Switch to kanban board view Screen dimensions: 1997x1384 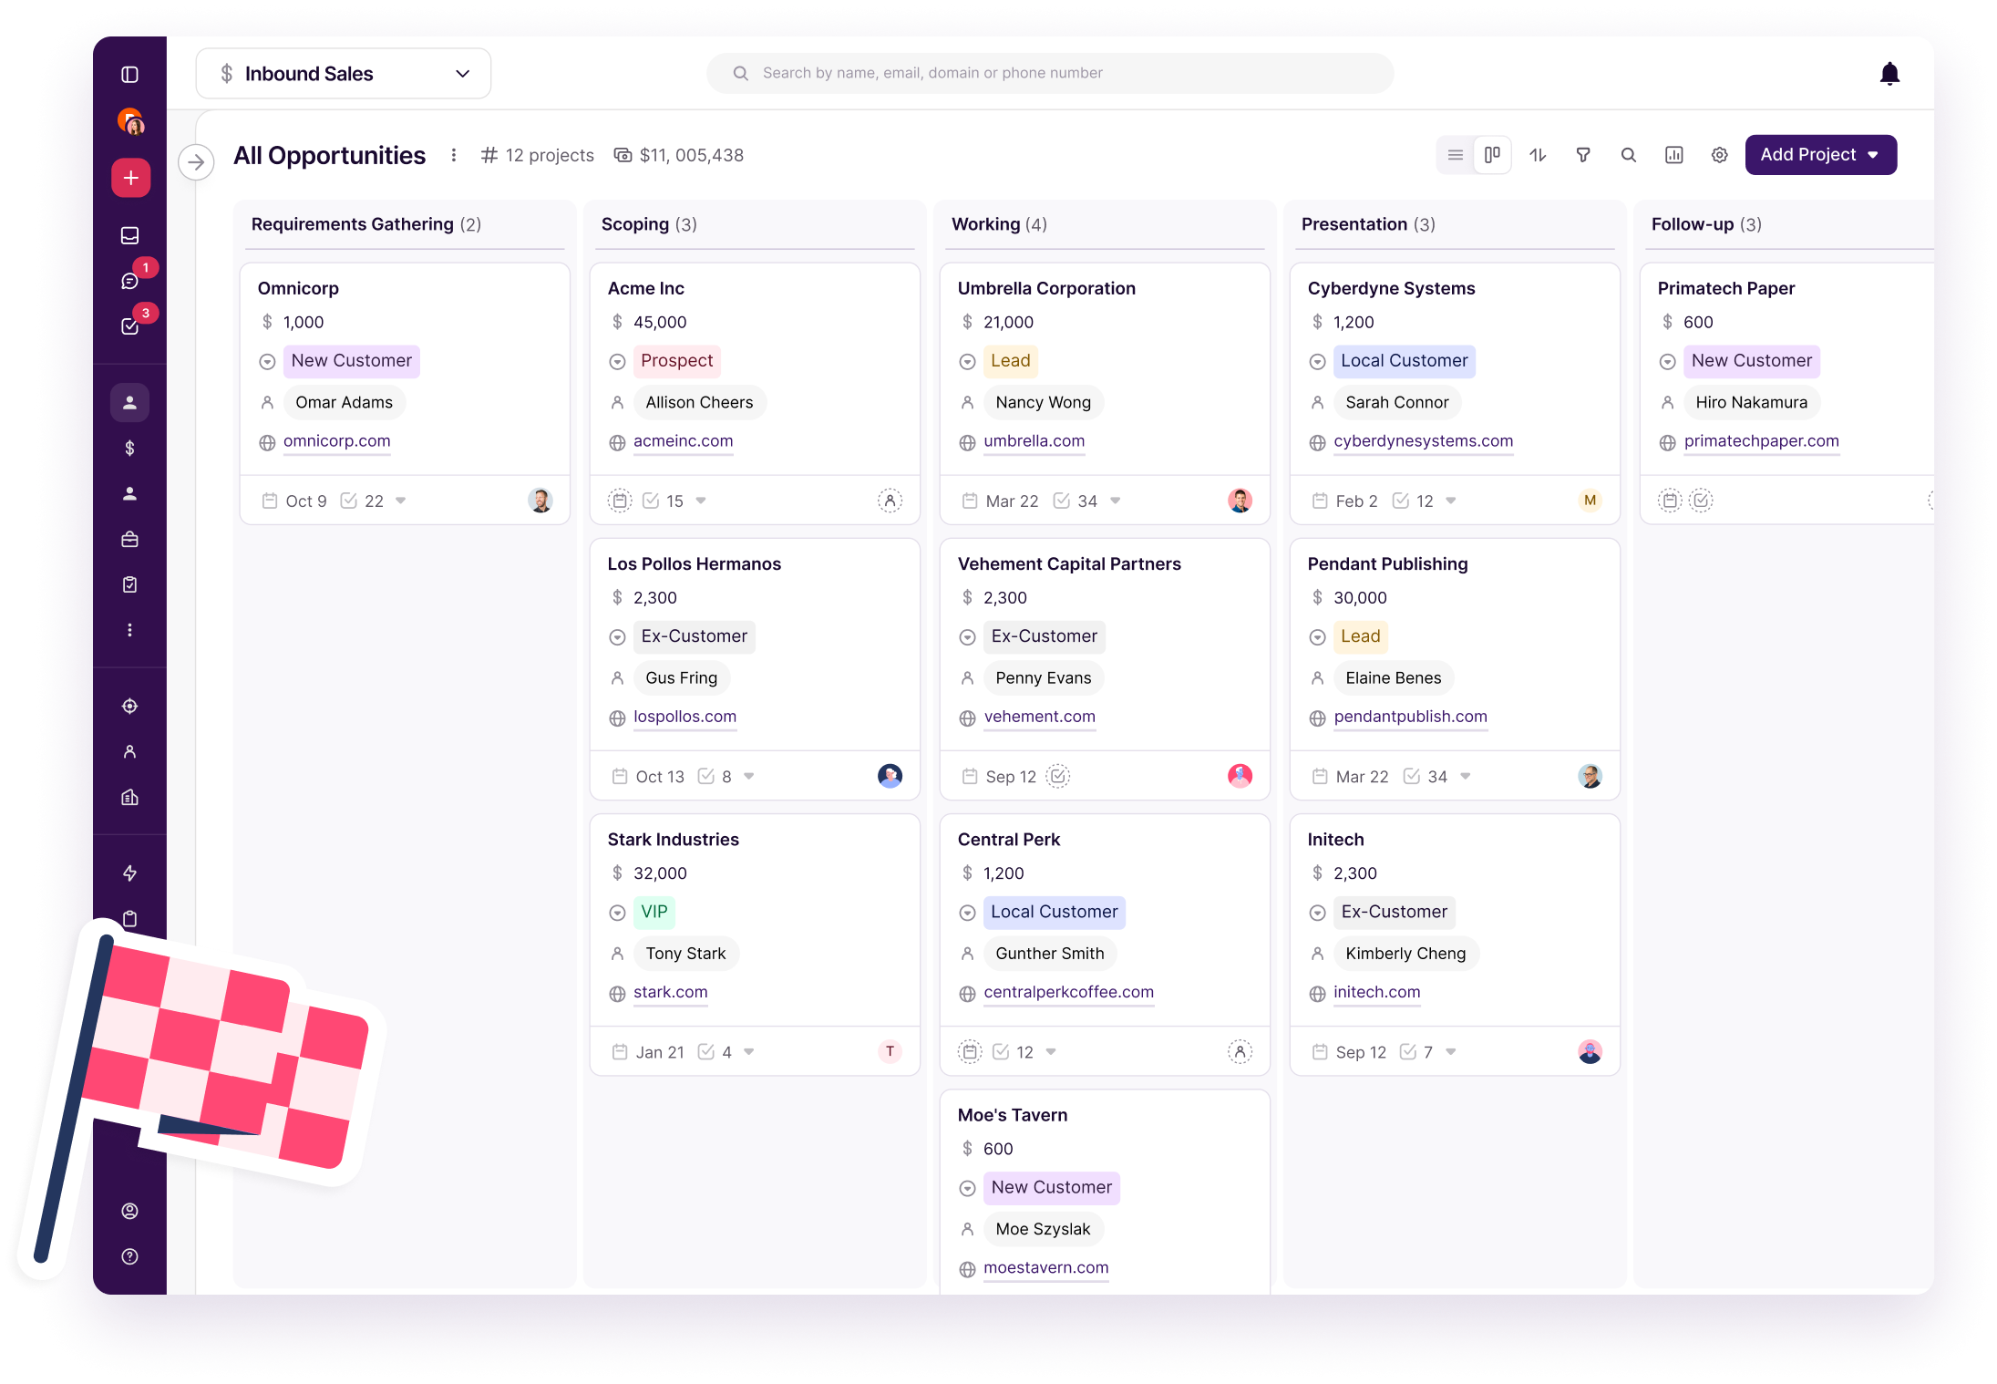(1492, 155)
